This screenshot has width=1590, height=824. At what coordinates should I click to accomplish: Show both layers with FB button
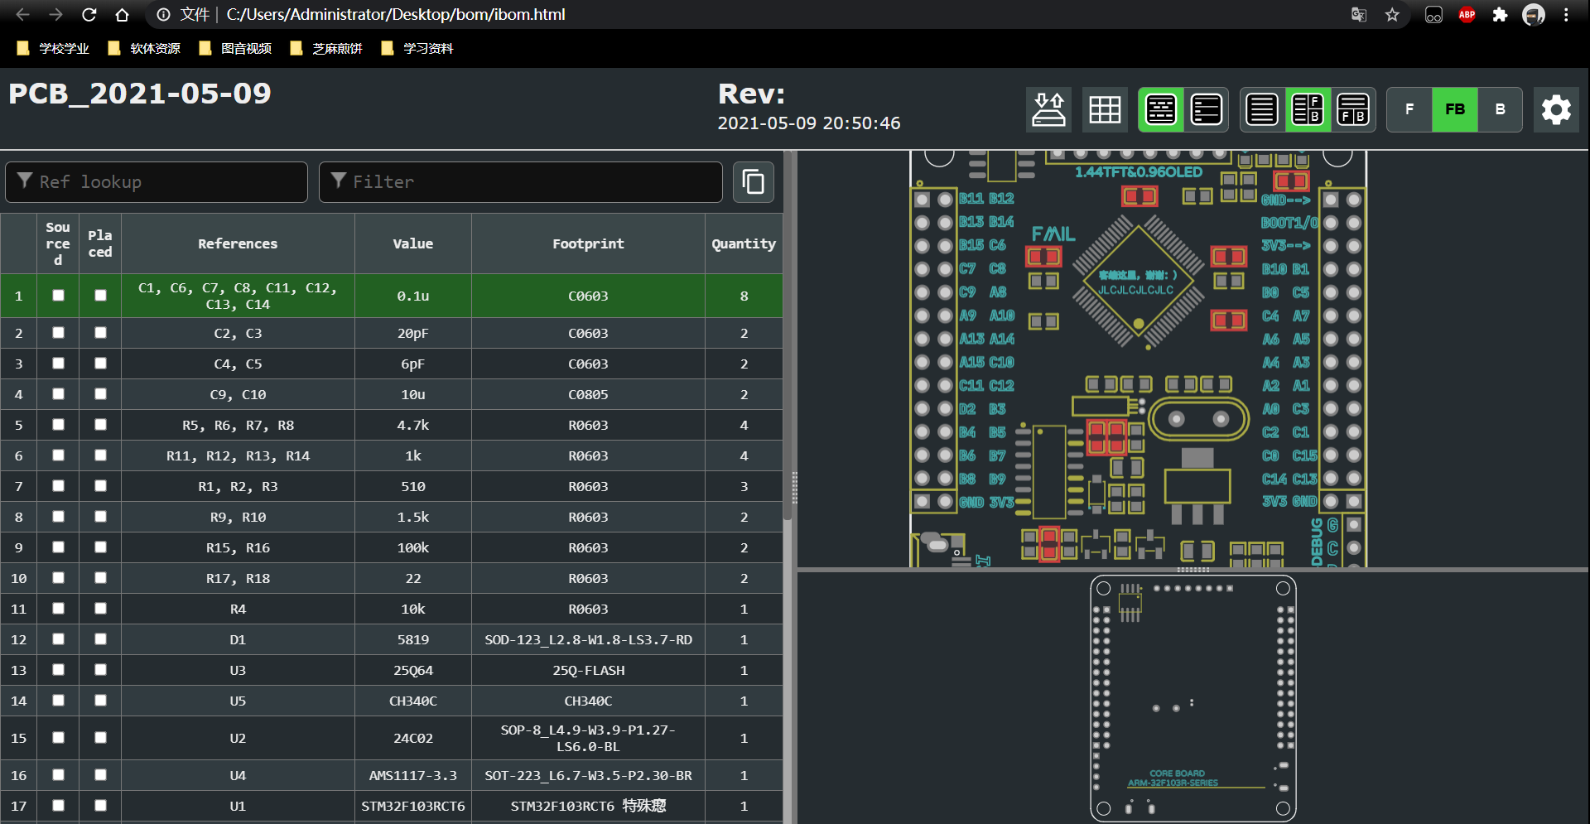[x=1455, y=109]
